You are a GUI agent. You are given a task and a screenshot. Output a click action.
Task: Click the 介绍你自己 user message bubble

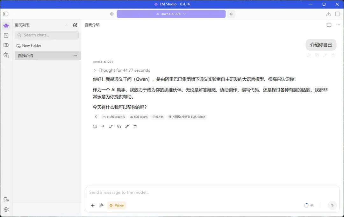pos(321,45)
